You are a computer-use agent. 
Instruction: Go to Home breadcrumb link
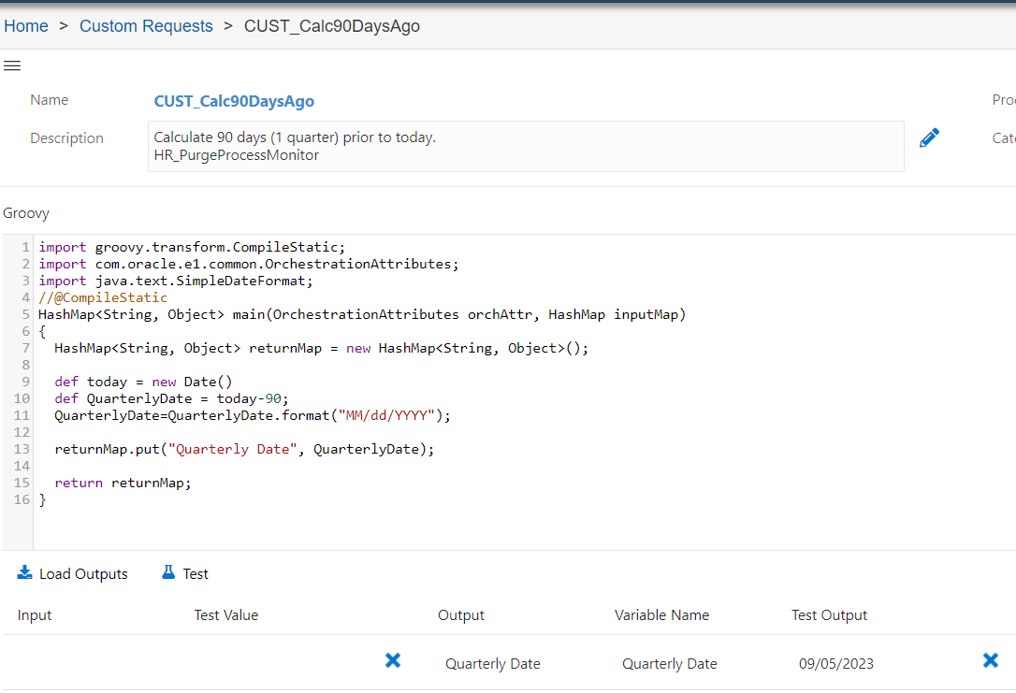[26, 26]
